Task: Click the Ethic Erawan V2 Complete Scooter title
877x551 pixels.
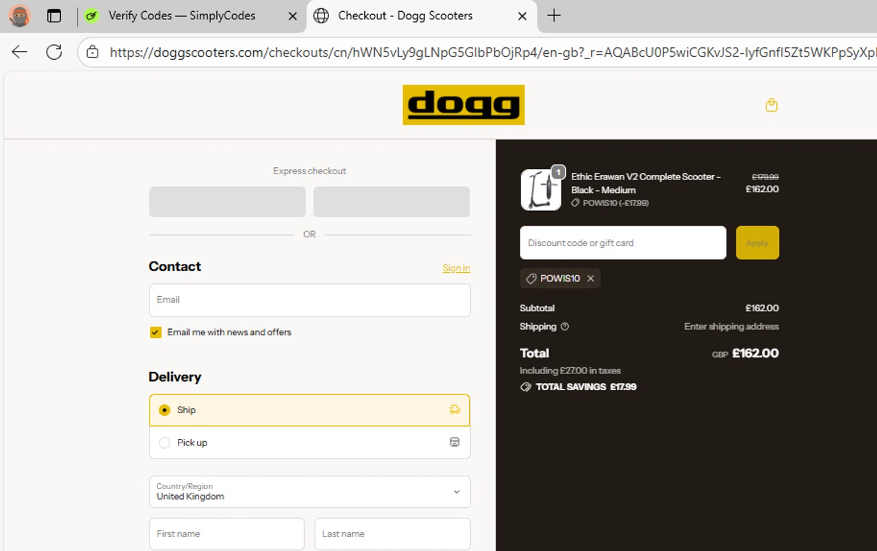Action: (x=645, y=183)
